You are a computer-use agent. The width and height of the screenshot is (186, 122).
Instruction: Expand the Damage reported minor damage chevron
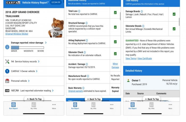click(46, 43)
